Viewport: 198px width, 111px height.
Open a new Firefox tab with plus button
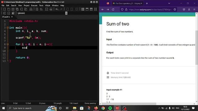coord(147,3)
